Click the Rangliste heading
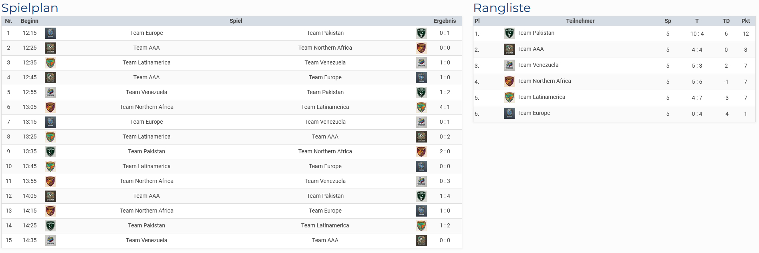 (502, 8)
